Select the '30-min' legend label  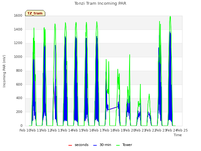coord(105,145)
